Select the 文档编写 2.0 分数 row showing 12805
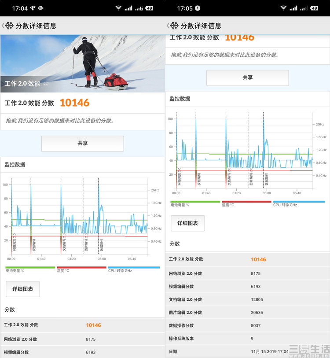 pos(248,299)
